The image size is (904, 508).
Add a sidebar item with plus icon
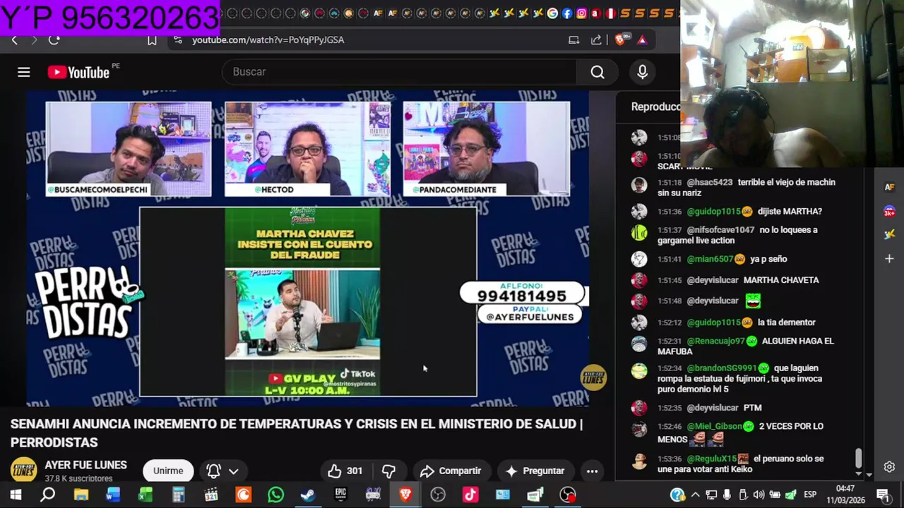click(889, 259)
